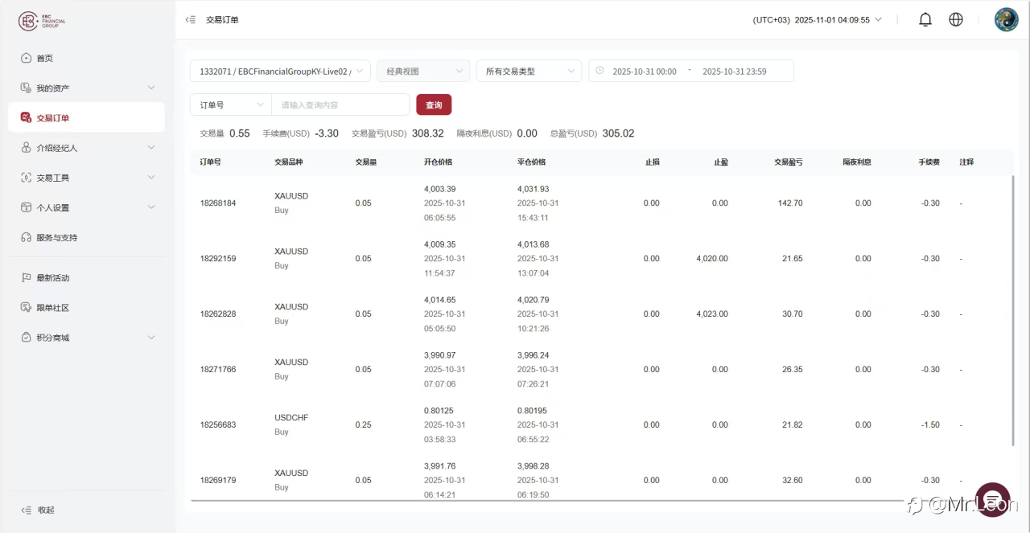
Task: Click the EBC Financial Group logo
Action: pyautogui.click(x=42, y=21)
